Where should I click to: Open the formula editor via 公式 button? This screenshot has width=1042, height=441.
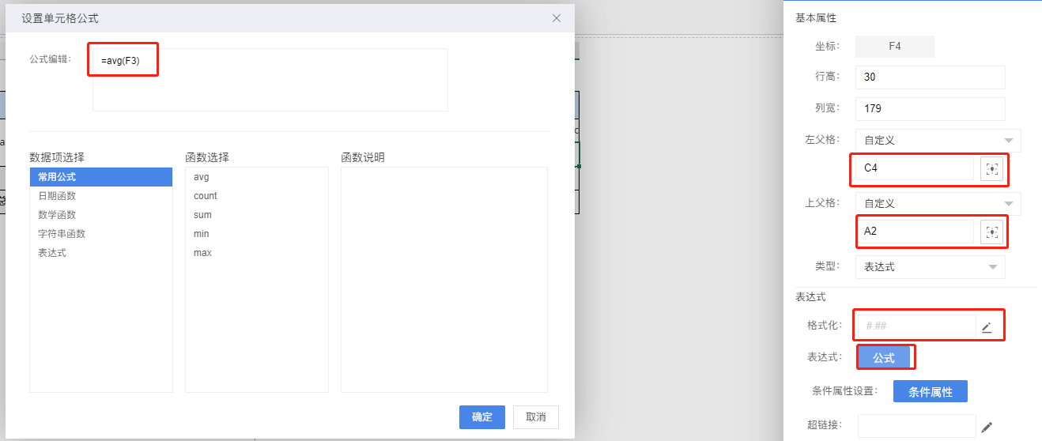(x=884, y=358)
